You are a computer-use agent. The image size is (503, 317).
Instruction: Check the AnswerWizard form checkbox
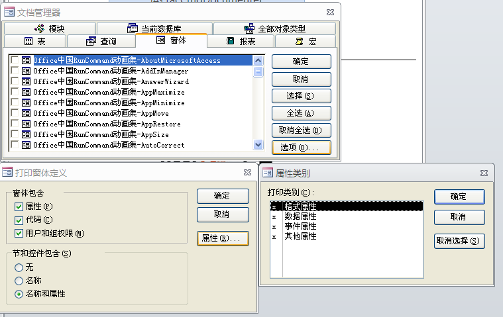pos(15,81)
